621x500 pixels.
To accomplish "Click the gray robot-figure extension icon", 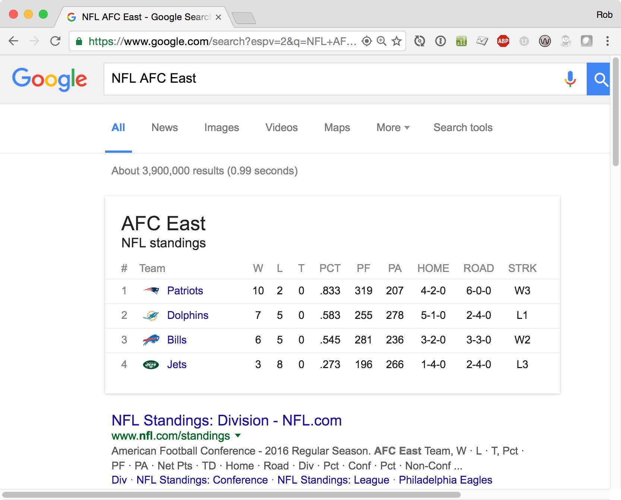I will 566,41.
